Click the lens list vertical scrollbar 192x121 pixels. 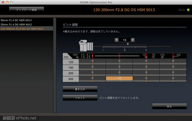(x=55, y=65)
